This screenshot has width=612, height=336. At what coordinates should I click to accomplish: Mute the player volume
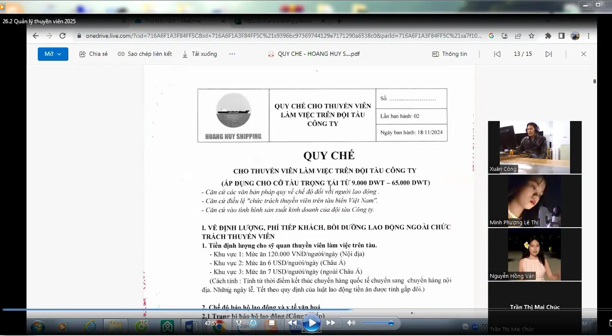[x=351, y=323]
